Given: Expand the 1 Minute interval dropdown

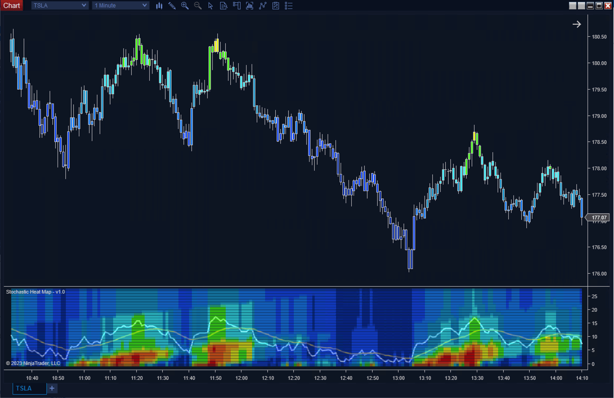Looking at the screenshot, I should [x=120, y=6].
